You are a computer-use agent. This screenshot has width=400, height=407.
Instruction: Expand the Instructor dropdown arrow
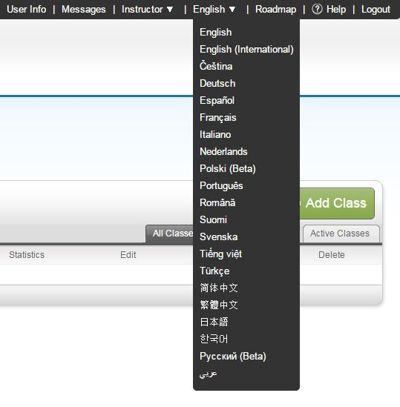[170, 10]
